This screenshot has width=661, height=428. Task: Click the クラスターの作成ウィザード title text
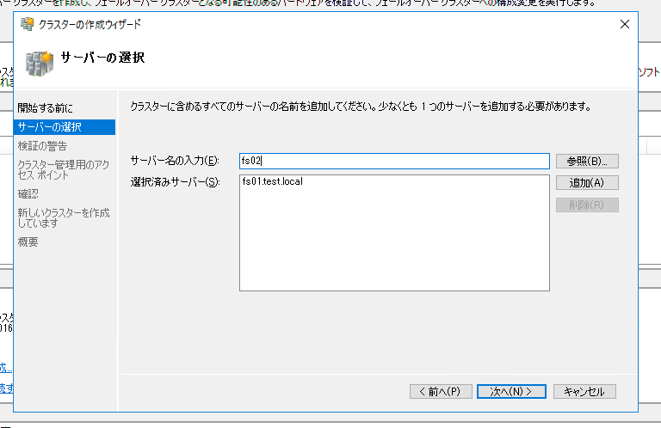[90, 24]
